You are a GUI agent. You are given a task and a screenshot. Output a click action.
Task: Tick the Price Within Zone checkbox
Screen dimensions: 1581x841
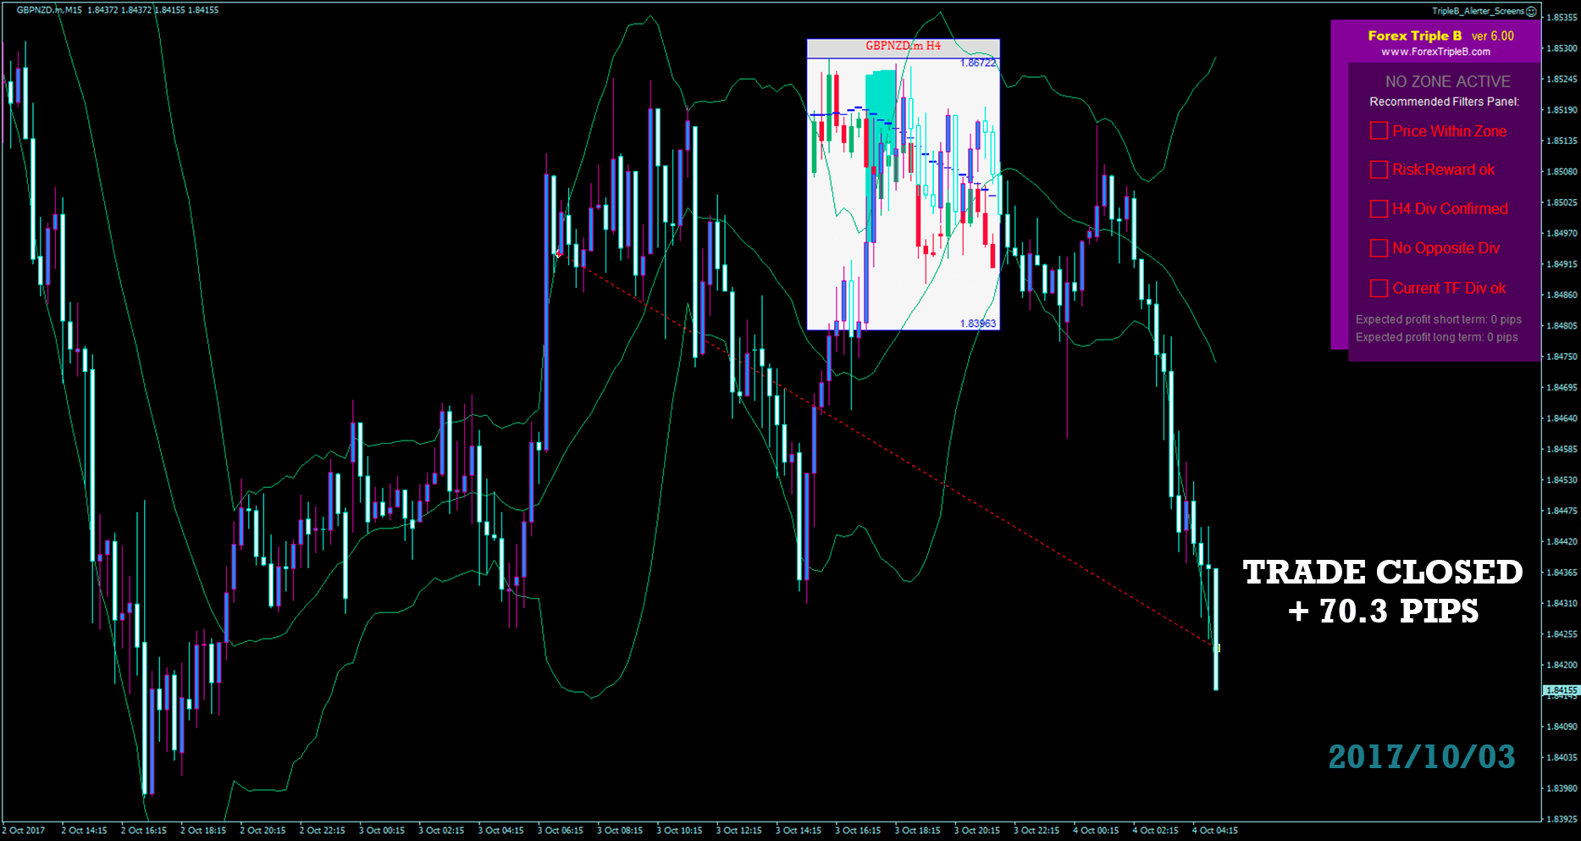click(x=1379, y=131)
